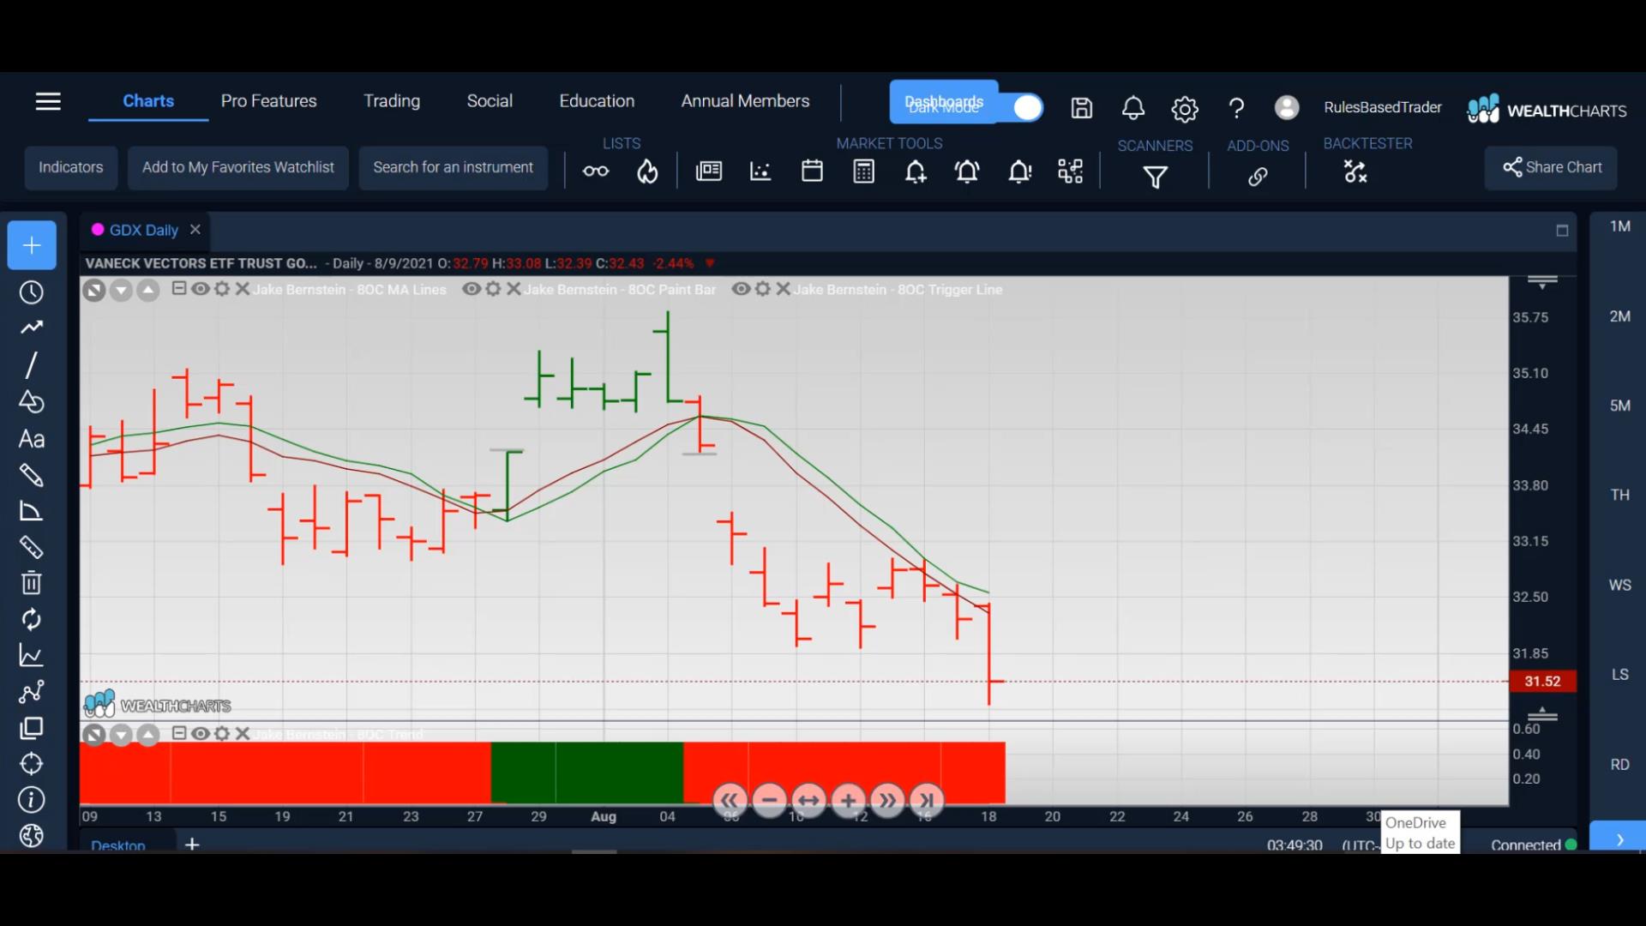
Task: Select the trend arrow drawing tool
Action: tap(32, 328)
